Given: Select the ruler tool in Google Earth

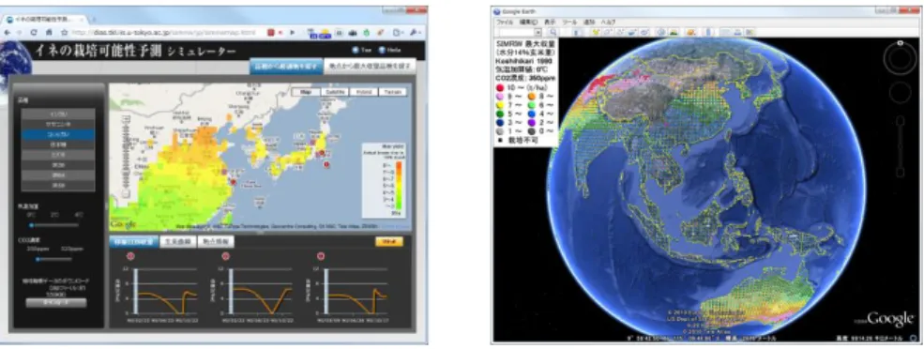Looking at the screenshot, I should pos(708,33).
